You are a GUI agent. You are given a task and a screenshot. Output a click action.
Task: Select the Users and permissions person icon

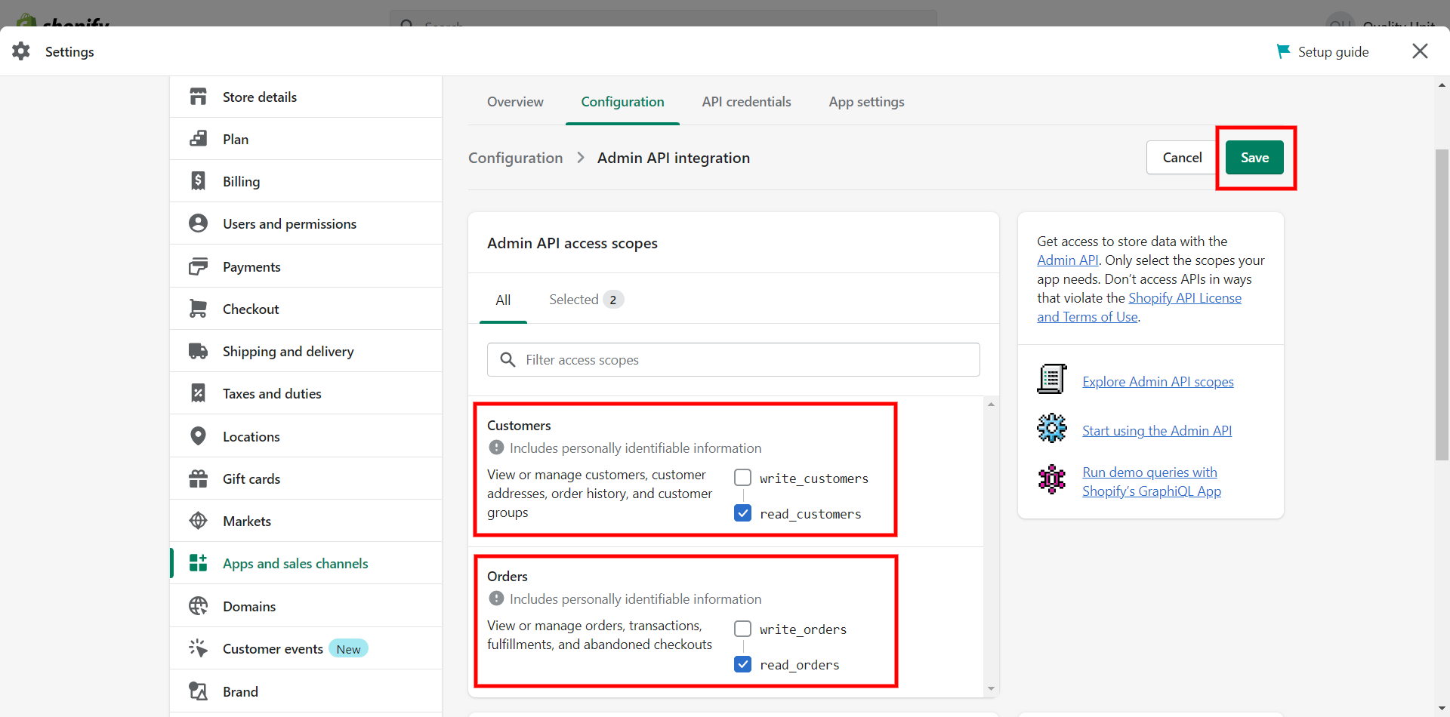click(x=198, y=223)
